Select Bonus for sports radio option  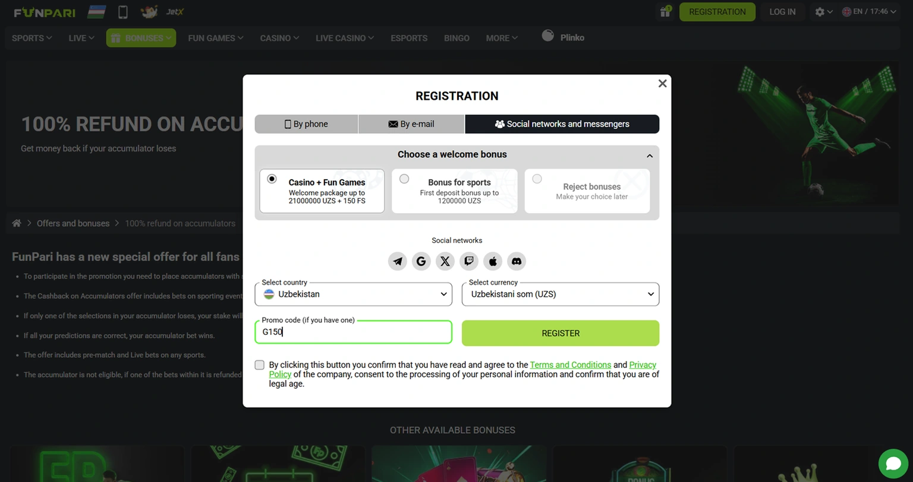click(404, 179)
